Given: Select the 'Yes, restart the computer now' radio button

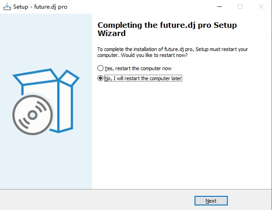Looking at the screenshot, I should pyautogui.click(x=100, y=68).
